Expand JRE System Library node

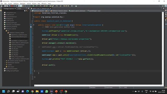click(5, 61)
